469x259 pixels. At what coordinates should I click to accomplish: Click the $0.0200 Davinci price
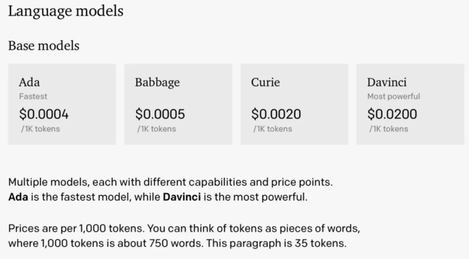point(392,114)
